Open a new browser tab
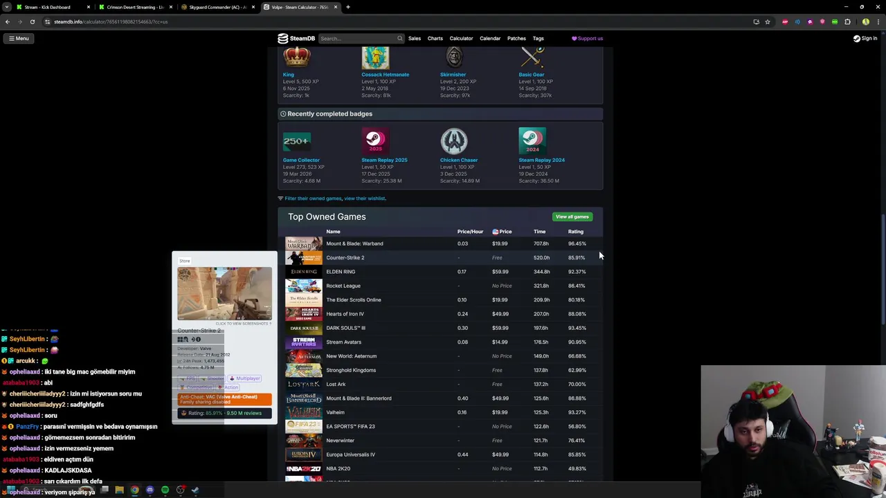886x498 pixels. (348, 7)
